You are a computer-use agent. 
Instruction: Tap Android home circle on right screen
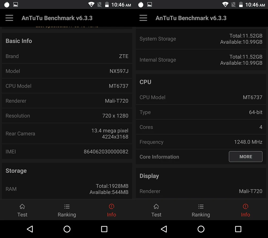[201, 229]
